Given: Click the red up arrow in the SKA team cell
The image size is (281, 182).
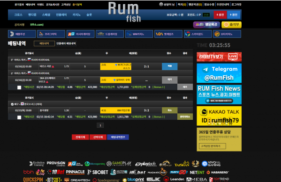Looking at the screenshot, I should click(47, 82).
